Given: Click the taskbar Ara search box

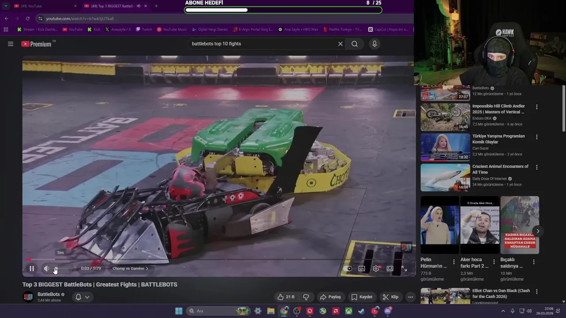Looking at the screenshot, I should pyautogui.click(x=218, y=311).
